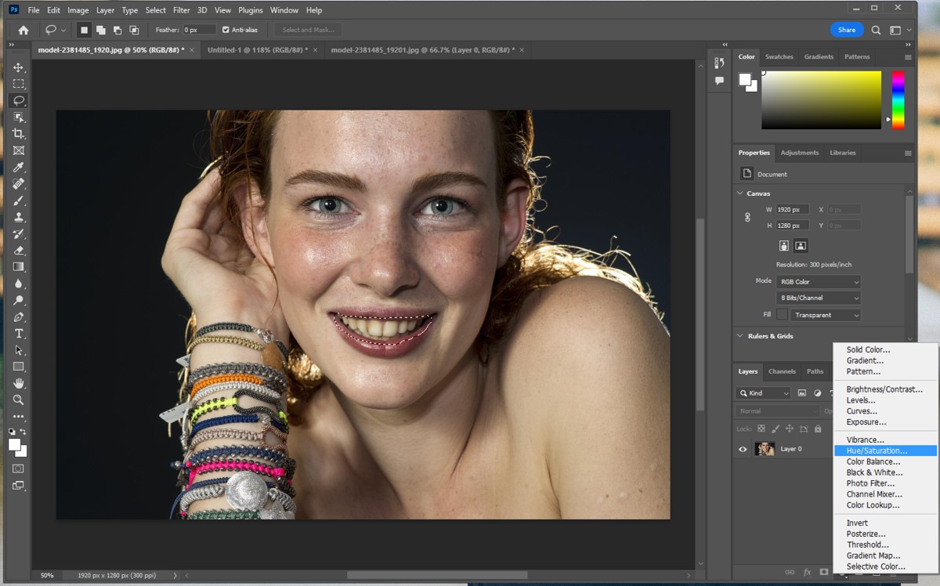Open the 8 Bits/Channel dropdown

point(818,298)
